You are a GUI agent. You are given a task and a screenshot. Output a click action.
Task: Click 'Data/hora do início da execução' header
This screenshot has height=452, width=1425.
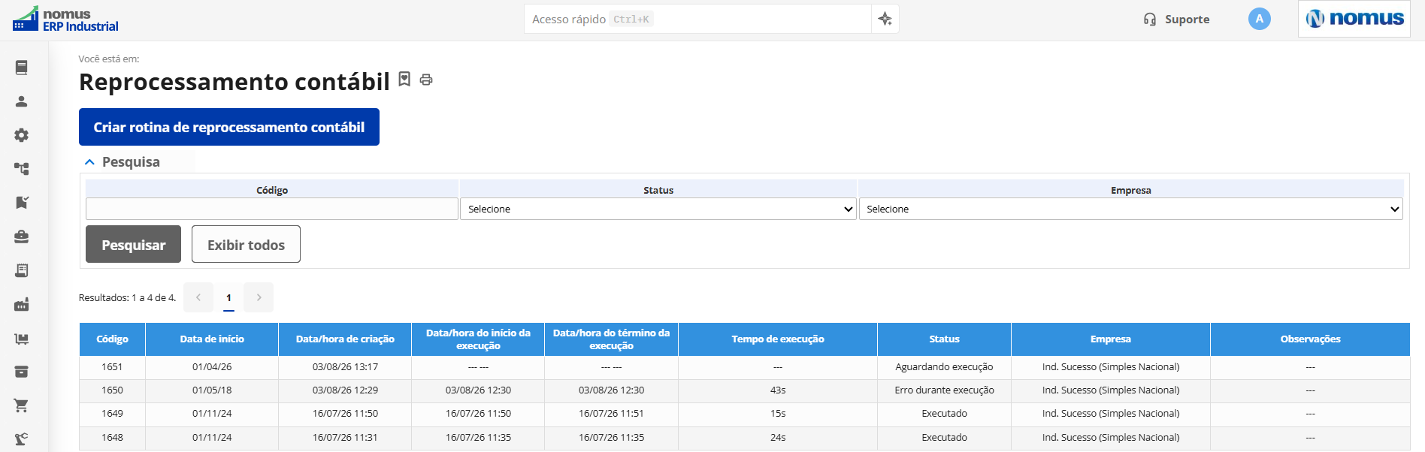[478, 339]
